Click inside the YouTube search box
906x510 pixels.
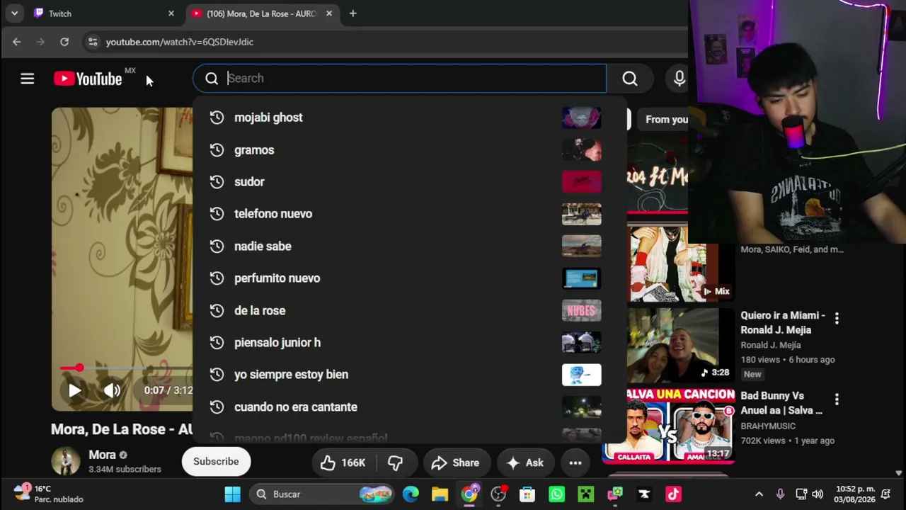[399, 79]
